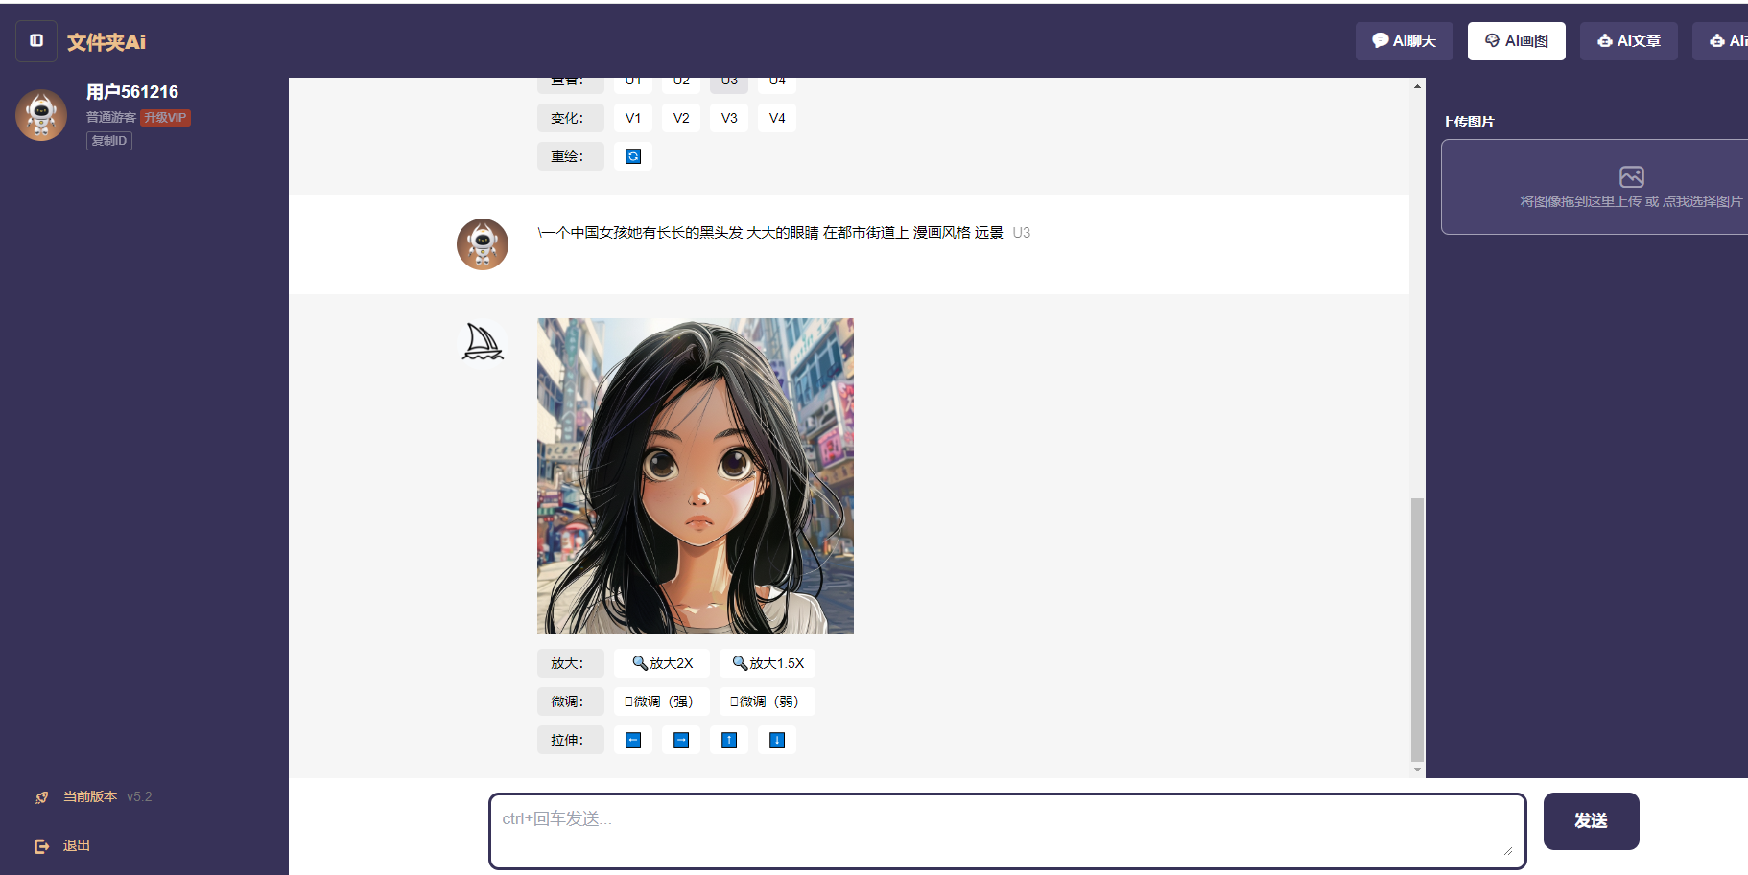Click the redraw refresh icon
The image size is (1748, 875).
click(x=633, y=156)
